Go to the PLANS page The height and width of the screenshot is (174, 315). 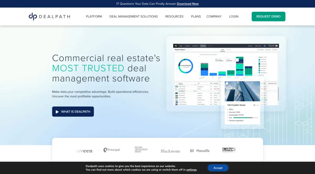(x=196, y=16)
